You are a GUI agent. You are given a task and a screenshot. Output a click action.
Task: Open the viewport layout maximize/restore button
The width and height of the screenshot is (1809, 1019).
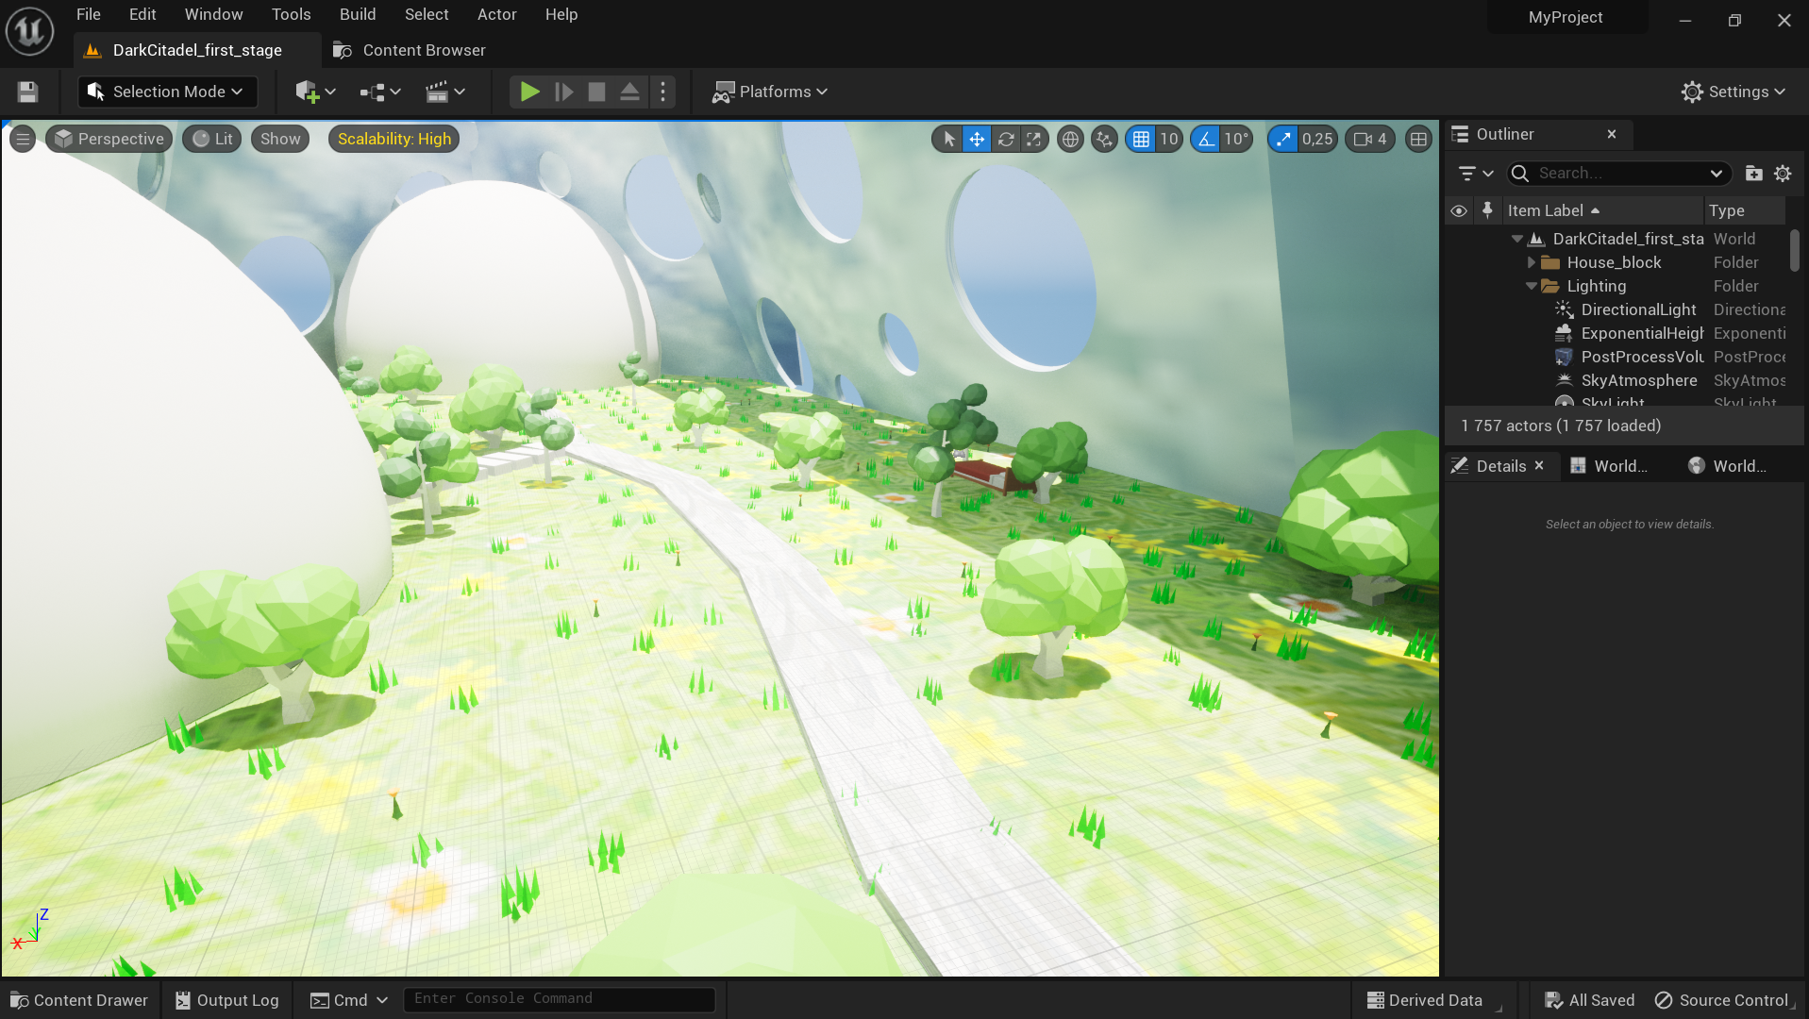(1418, 139)
